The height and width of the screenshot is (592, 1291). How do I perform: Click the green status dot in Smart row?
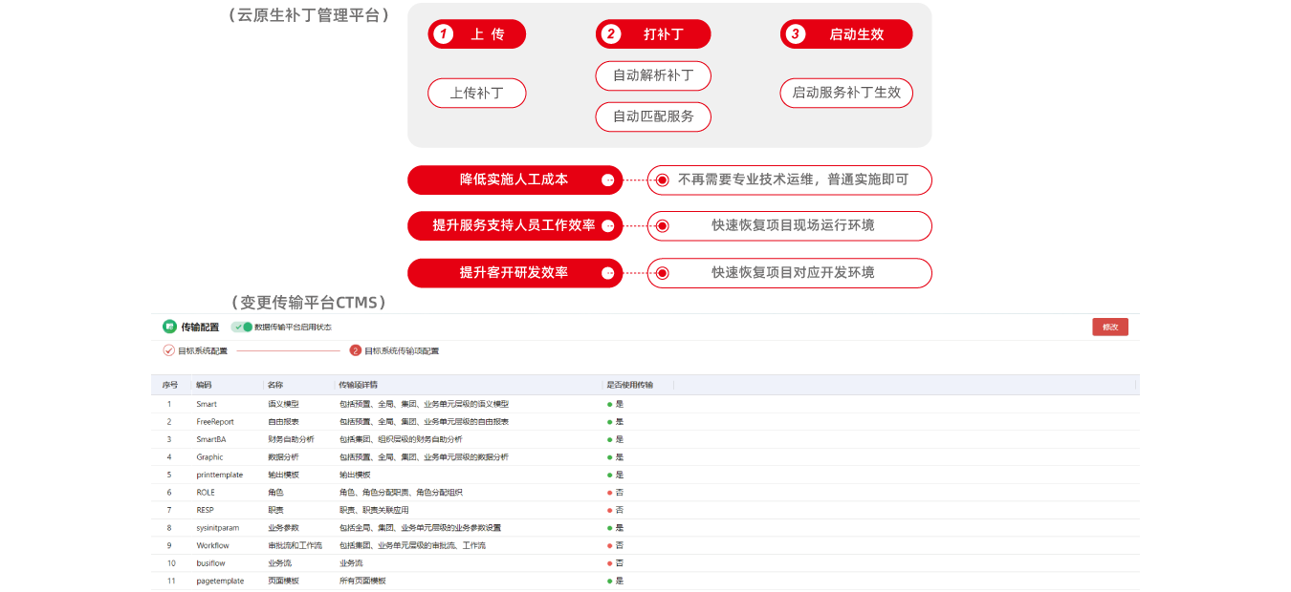tap(609, 404)
